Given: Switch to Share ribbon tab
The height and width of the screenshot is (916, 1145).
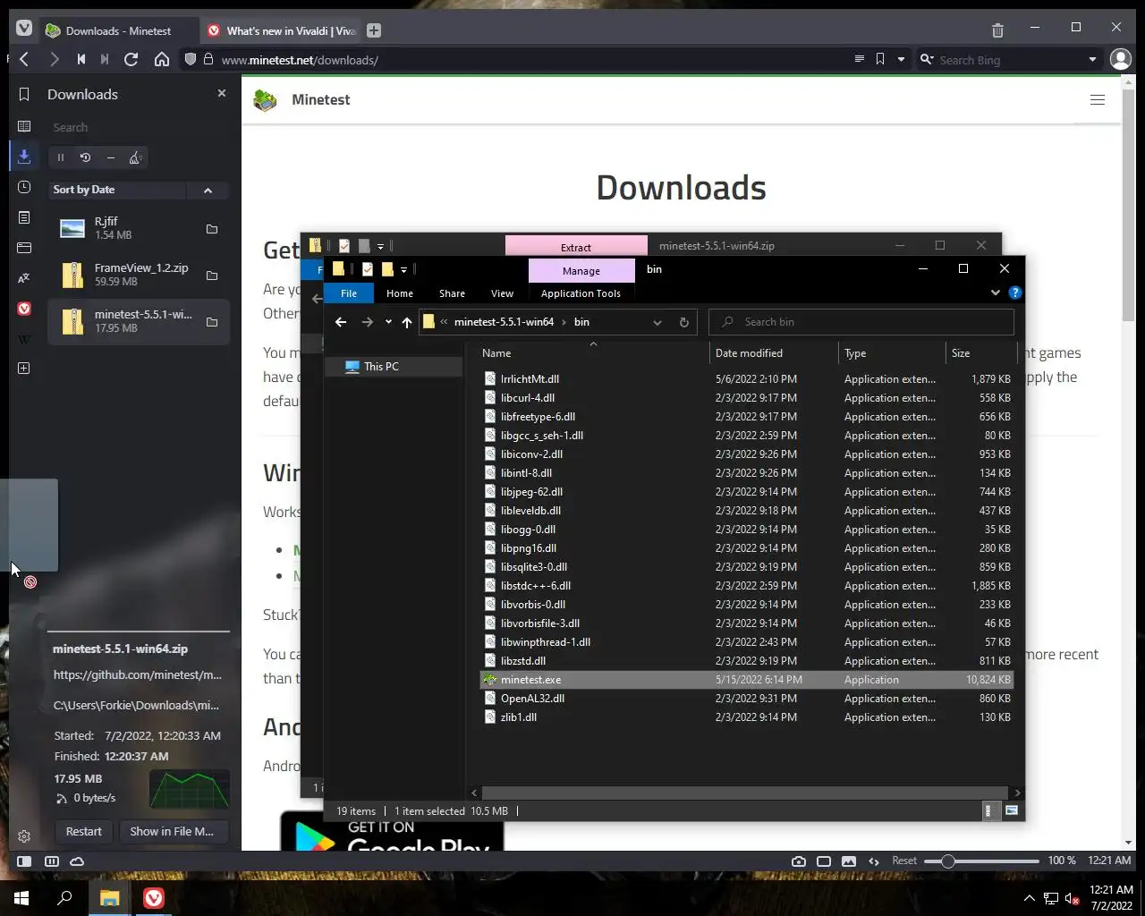Looking at the screenshot, I should coord(452,293).
